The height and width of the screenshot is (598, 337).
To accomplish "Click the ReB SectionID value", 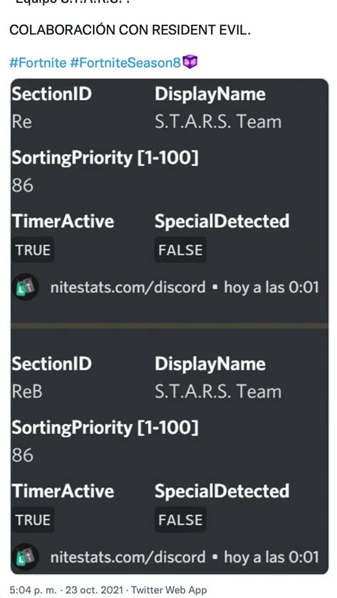I will [x=27, y=391].
